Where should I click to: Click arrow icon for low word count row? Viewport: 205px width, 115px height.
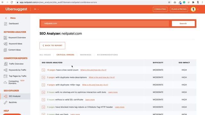[44, 70]
